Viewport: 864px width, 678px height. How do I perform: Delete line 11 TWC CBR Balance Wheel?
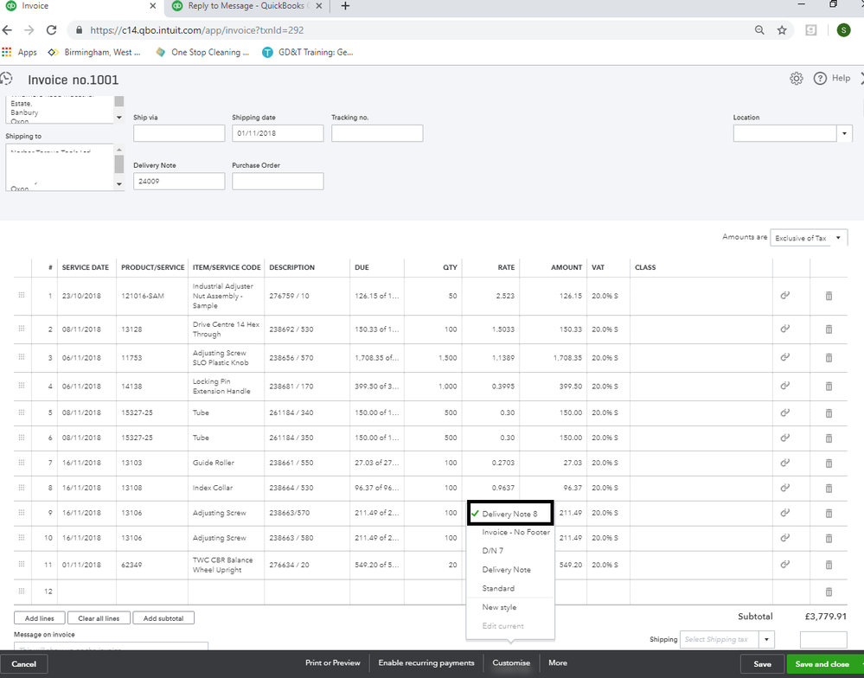coord(829,565)
